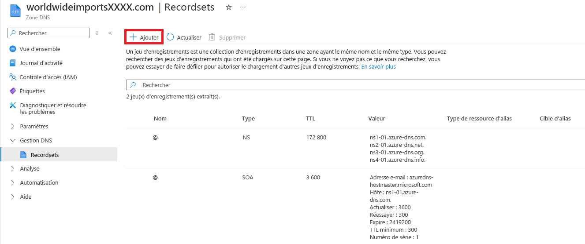
Task: Click the 3 600 TTL value
Action: tap(313, 178)
